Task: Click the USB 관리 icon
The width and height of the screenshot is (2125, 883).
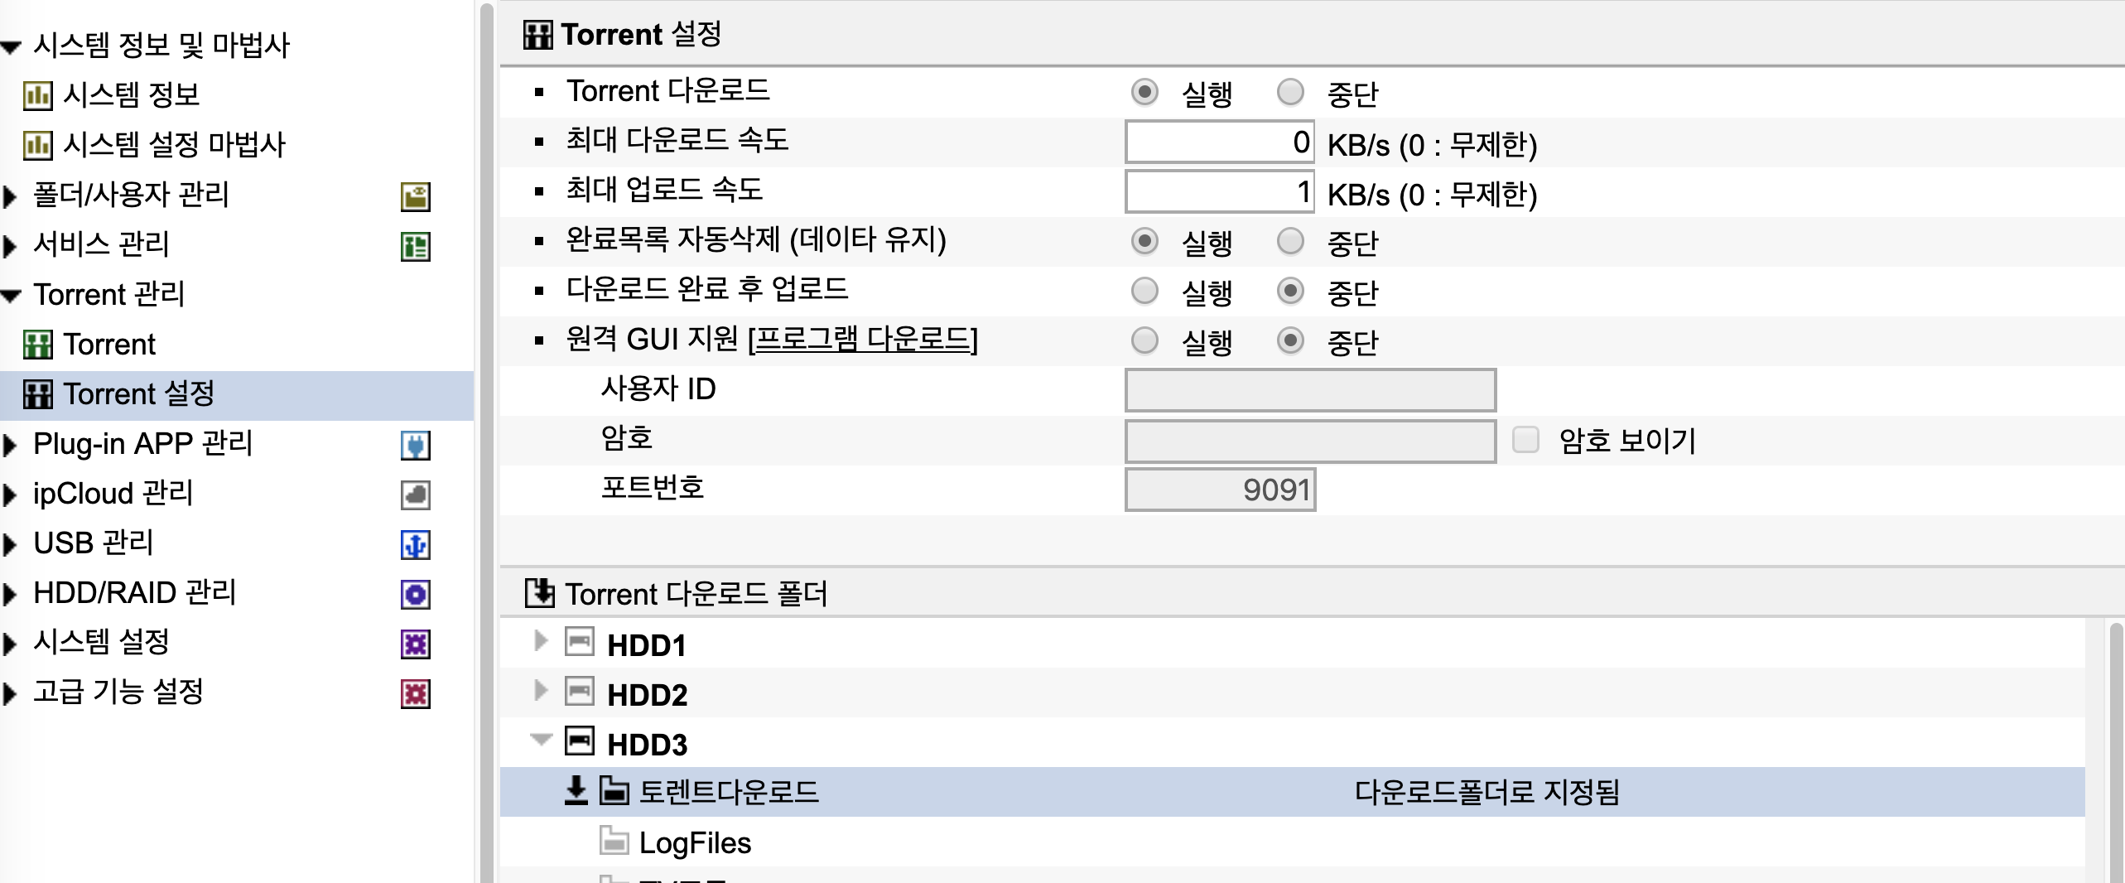Action: [416, 544]
